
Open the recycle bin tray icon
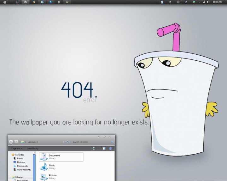(162, 2)
